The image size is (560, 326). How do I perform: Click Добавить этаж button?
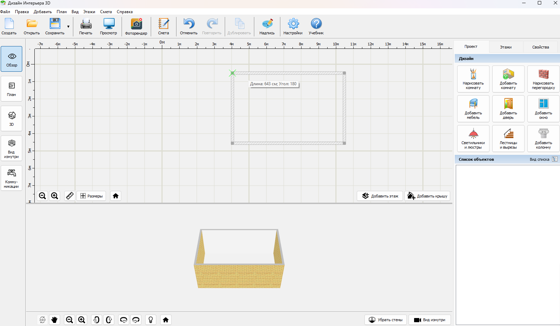click(x=380, y=196)
